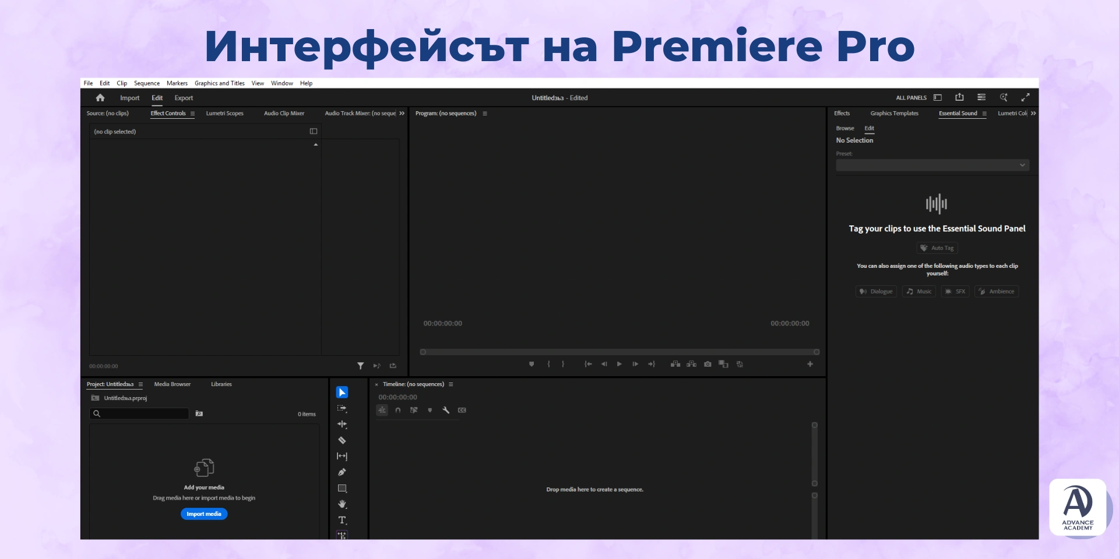This screenshot has width=1119, height=559.
Task: Open Timeline Display Settings with the wrench icon
Action: click(x=446, y=410)
